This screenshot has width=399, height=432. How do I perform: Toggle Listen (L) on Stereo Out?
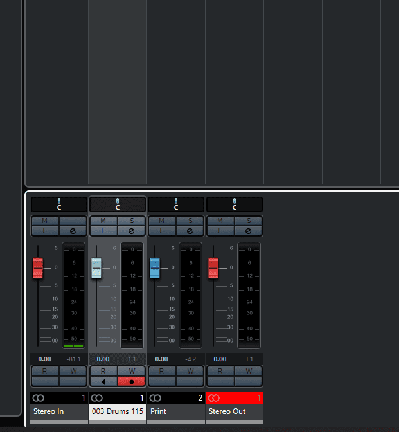point(220,231)
